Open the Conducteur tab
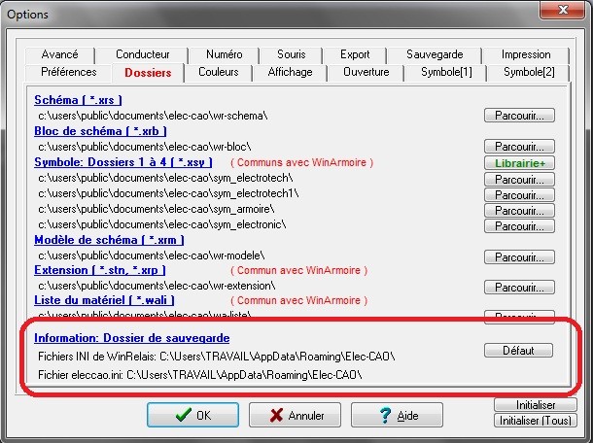Viewport: 593px width, 443px height. [x=142, y=55]
